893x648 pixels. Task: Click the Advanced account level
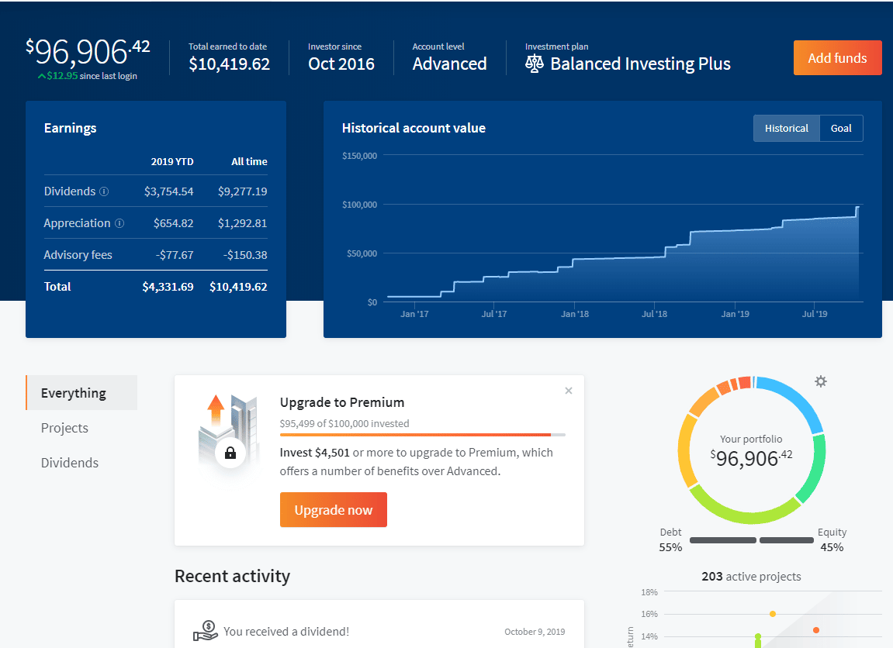tap(449, 64)
